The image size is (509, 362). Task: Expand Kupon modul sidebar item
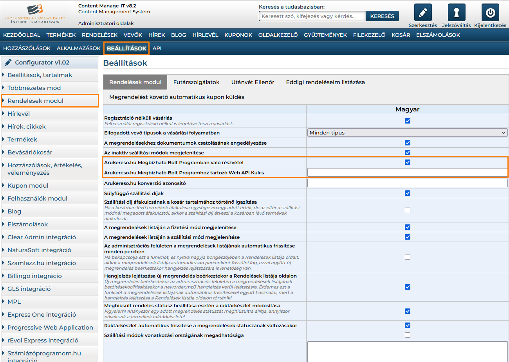tap(50, 186)
